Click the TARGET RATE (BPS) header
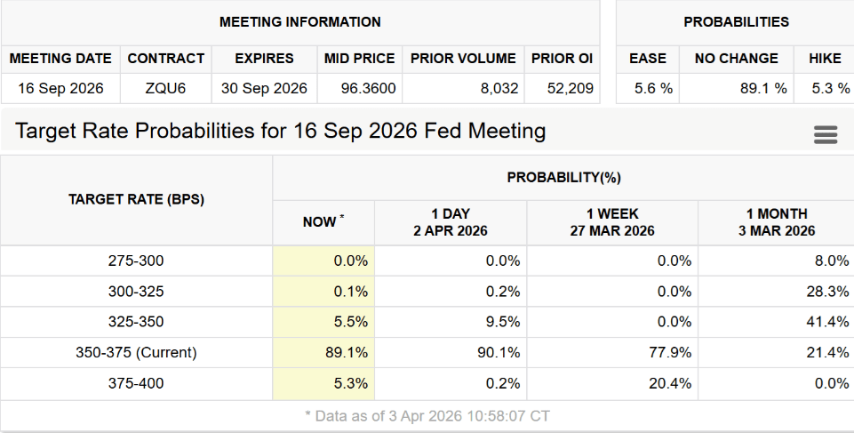This screenshot has width=854, height=433. coord(137,199)
